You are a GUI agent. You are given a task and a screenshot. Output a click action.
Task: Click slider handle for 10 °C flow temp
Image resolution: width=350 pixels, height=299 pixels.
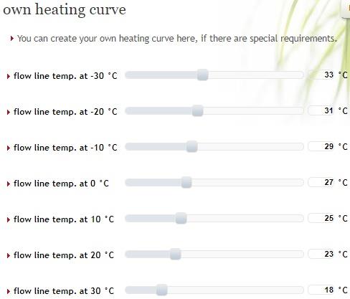(x=181, y=219)
